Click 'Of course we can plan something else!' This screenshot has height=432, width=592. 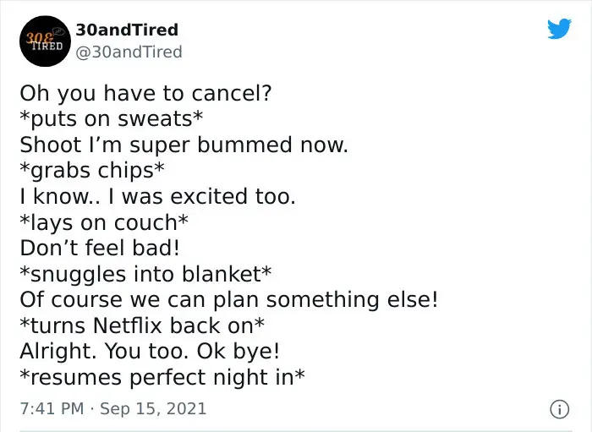pos(229,300)
